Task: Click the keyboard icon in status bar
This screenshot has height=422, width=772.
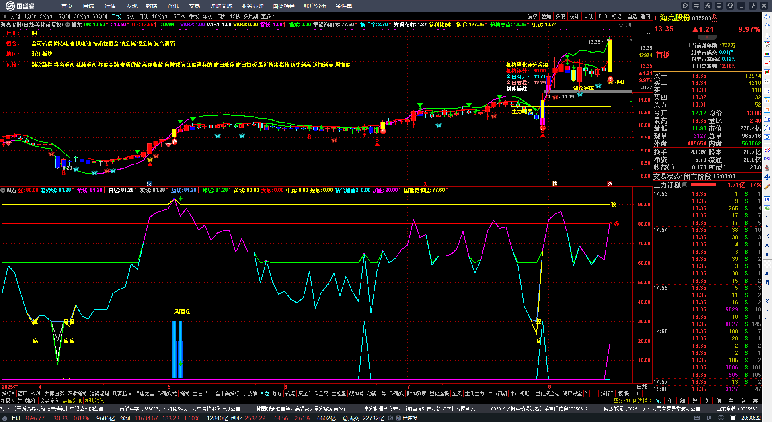Action: point(697,418)
